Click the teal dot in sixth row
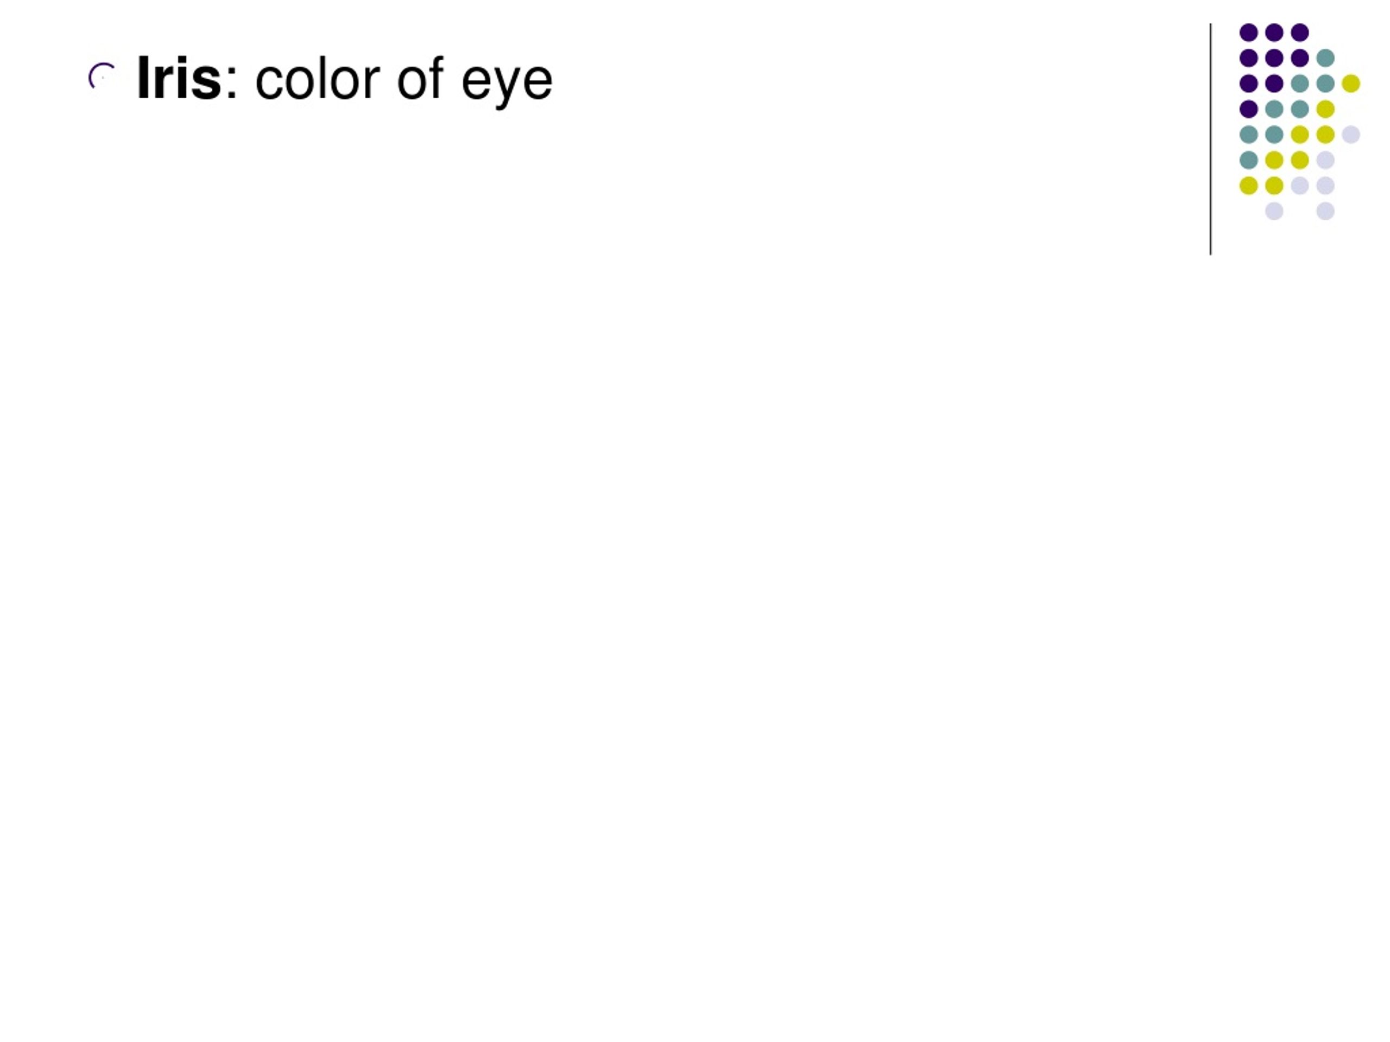This screenshot has height=1042, width=1390. pyautogui.click(x=1249, y=160)
